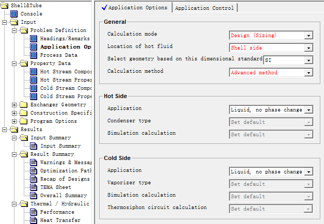Open the Calculation mode dropdown
Viewport: 324px width, 224px height.
(x=308, y=36)
